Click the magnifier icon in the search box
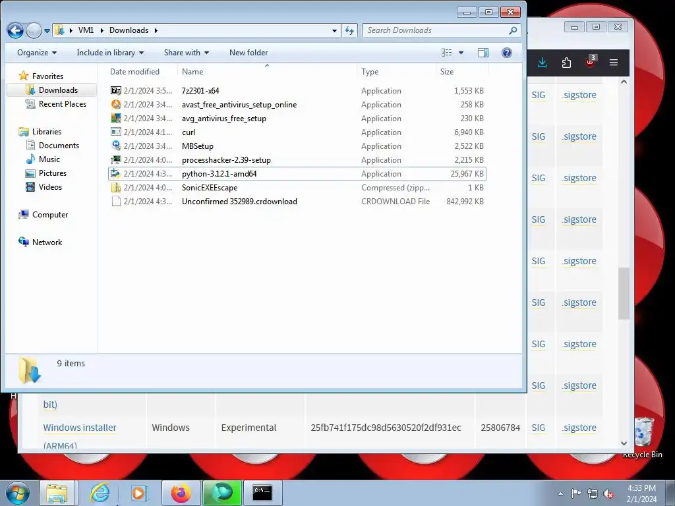 click(x=513, y=30)
